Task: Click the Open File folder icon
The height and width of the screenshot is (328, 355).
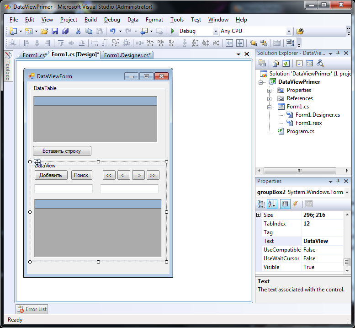Action: click(x=44, y=31)
